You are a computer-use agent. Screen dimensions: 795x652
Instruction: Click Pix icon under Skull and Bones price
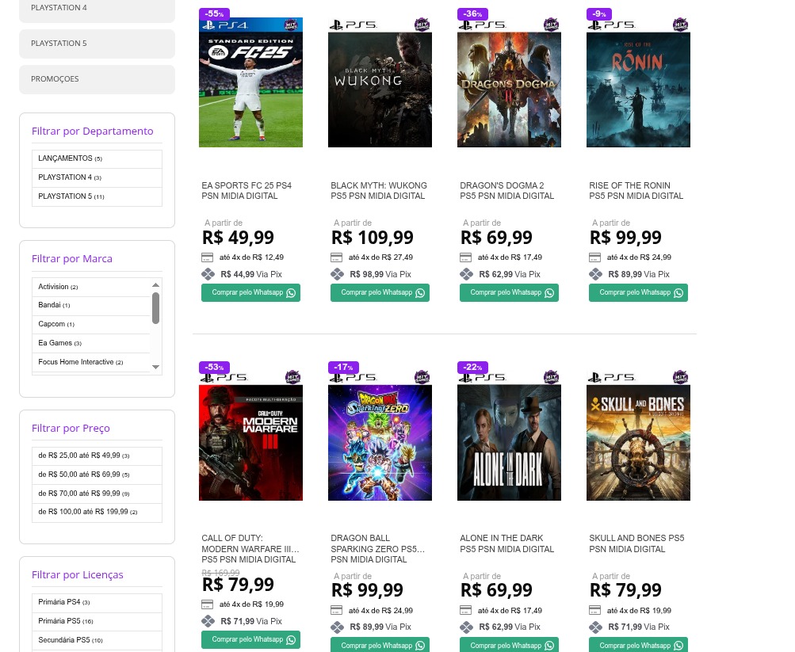[x=595, y=627]
